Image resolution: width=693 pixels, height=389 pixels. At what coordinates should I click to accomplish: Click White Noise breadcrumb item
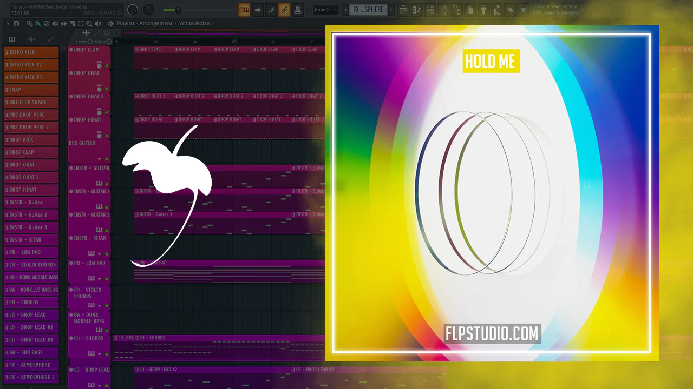coord(194,24)
